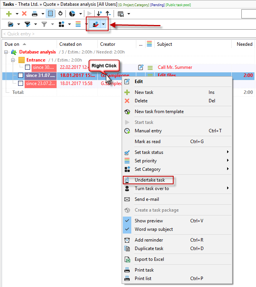
Task: Click the green plus new task toolbar icon
Action: tap(9, 14)
